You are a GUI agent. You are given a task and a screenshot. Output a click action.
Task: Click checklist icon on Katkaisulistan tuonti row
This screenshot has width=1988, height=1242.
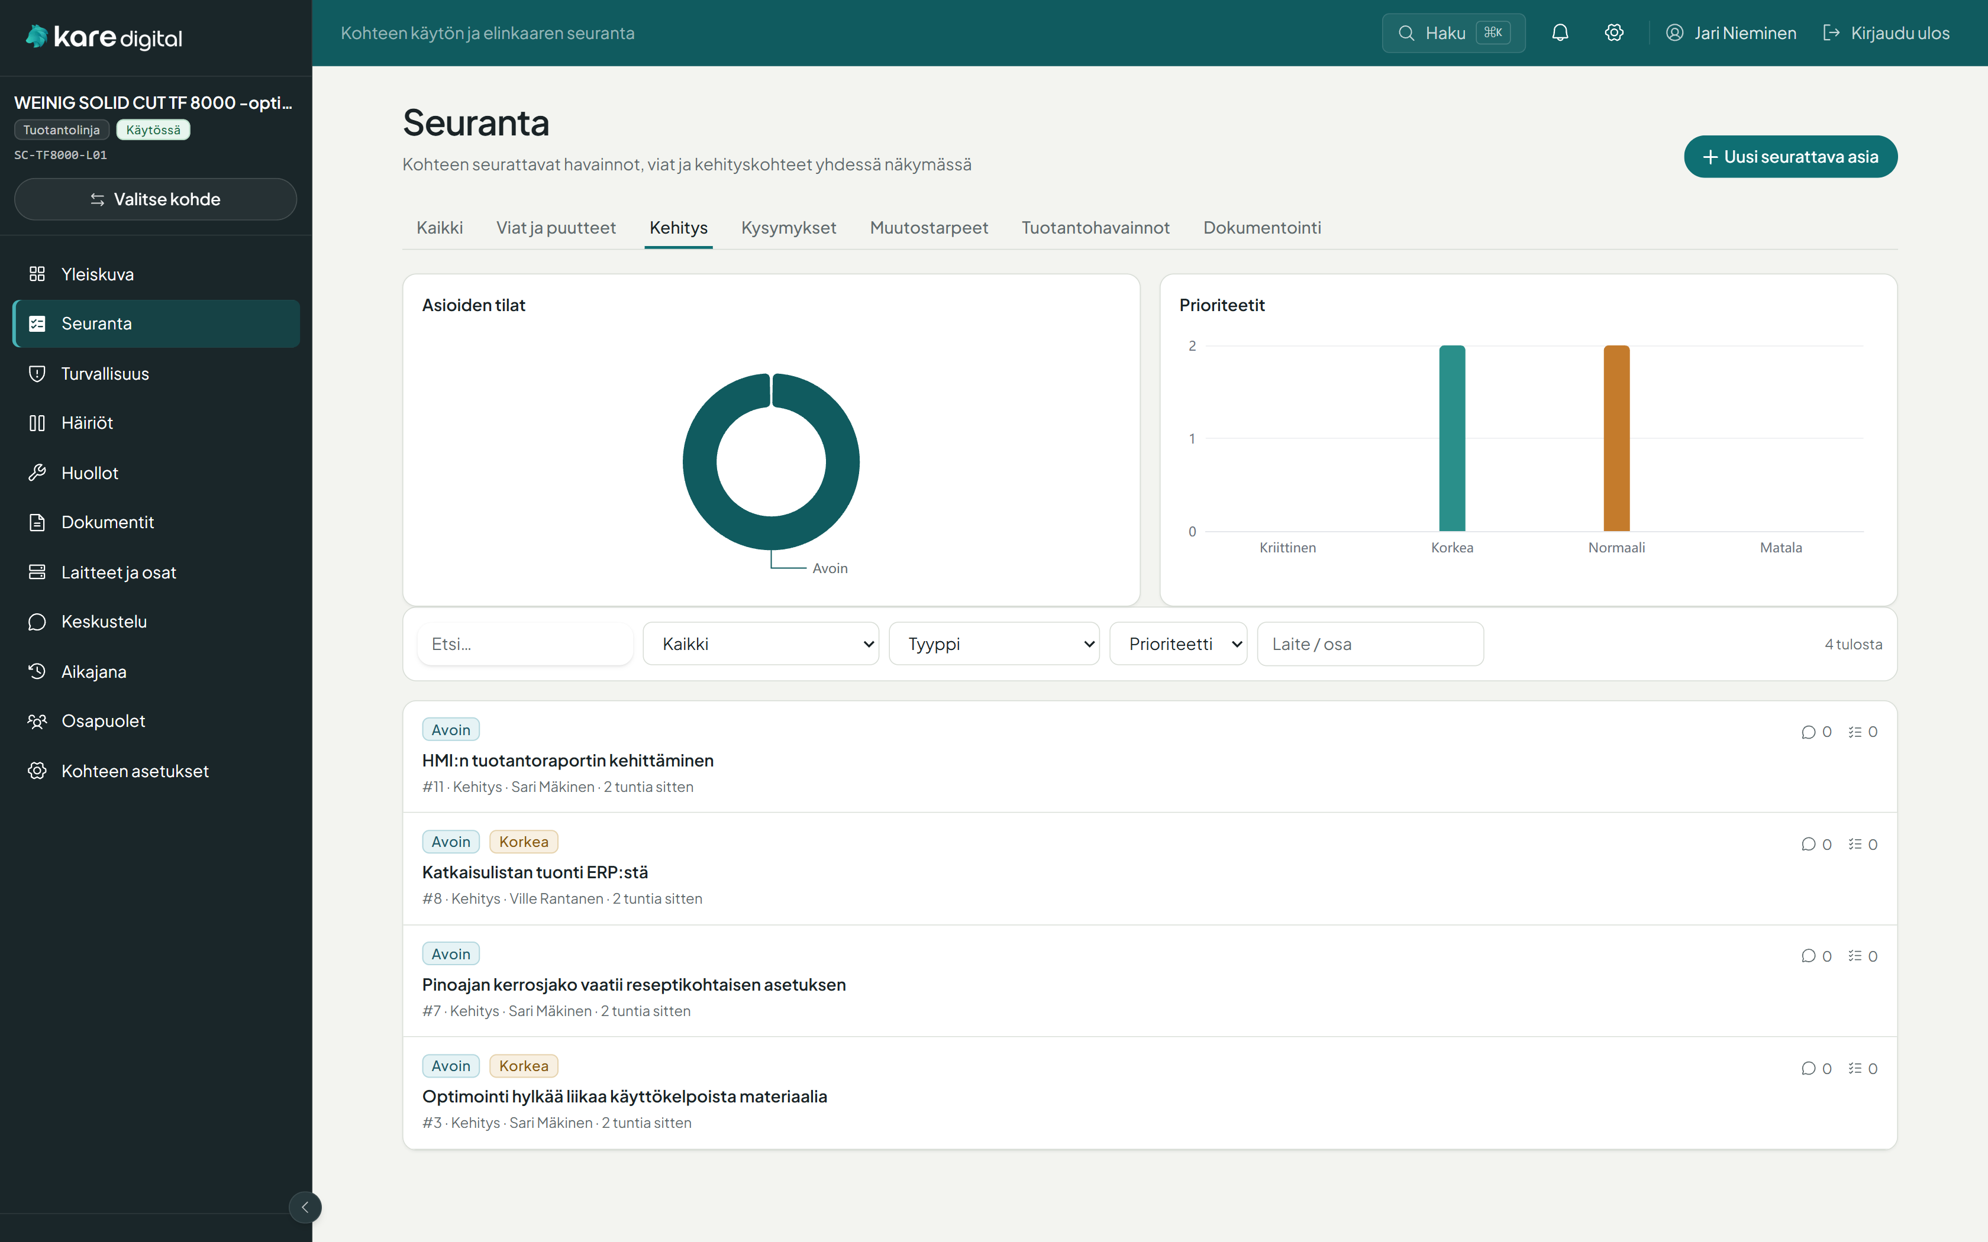1855,845
